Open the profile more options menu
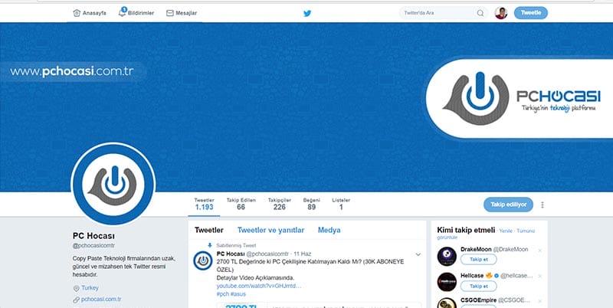This screenshot has width=613, height=308. (x=543, y=205)
